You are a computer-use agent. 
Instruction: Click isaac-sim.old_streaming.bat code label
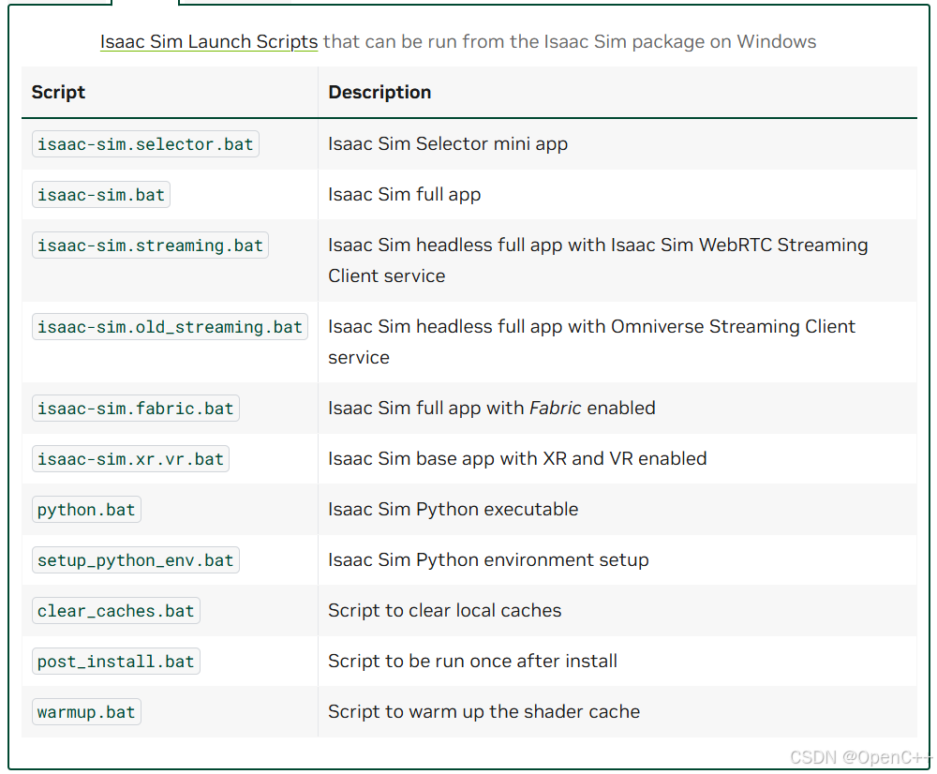tap(170, 327)
